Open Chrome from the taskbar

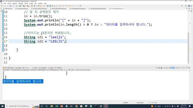(x=76, y=106)
